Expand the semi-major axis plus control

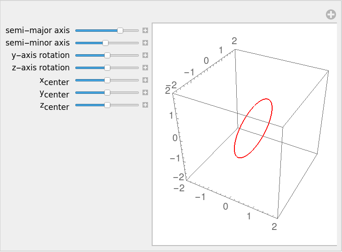tap(145, 30)
